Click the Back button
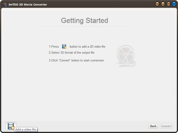Screen dimensions: 178x133 click(153, 126)
